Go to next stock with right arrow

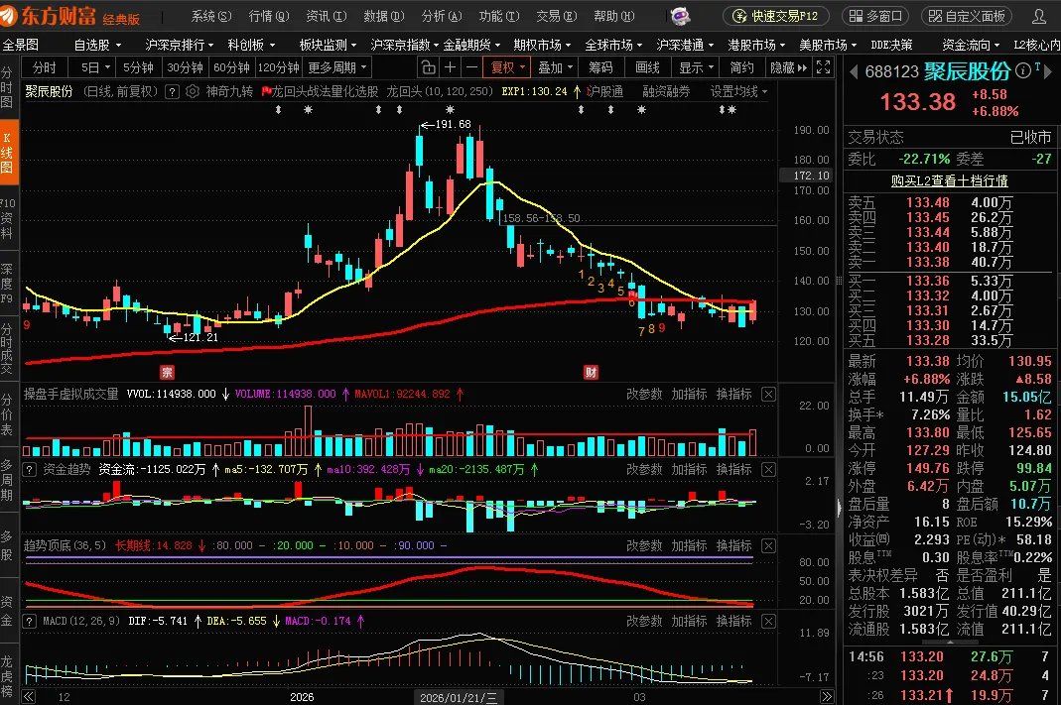point(1047,70)
